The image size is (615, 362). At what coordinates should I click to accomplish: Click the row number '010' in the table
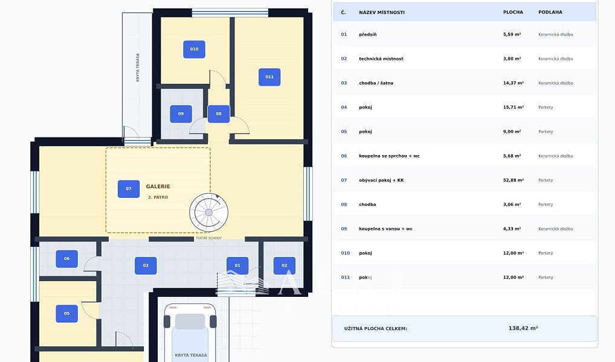(345, 253)
